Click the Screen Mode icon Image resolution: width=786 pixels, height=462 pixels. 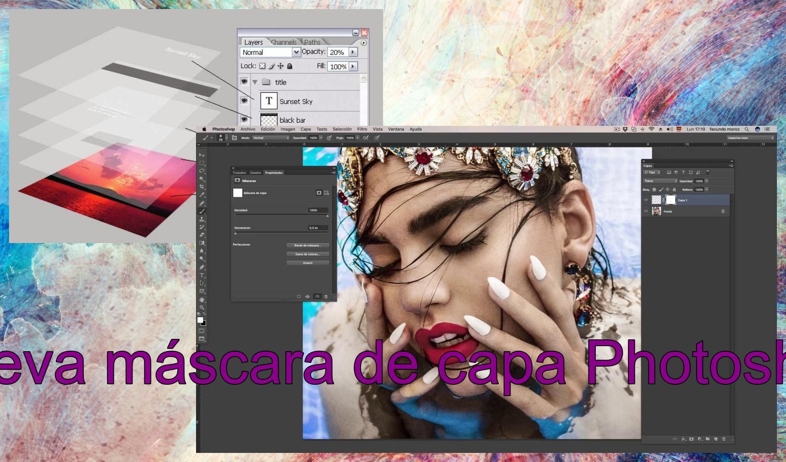(x=201, y=339)
